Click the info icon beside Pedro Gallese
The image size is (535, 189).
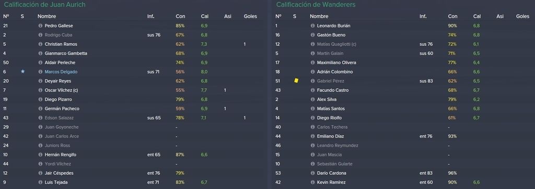click(x=40, y=26)
